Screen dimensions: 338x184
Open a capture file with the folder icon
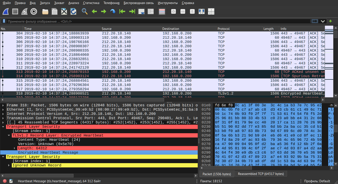[x=45, y=12]
